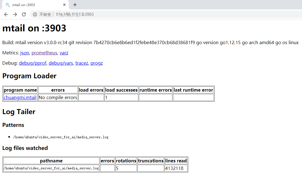
Task: Open the progz debug link
Action: point(97,63)
